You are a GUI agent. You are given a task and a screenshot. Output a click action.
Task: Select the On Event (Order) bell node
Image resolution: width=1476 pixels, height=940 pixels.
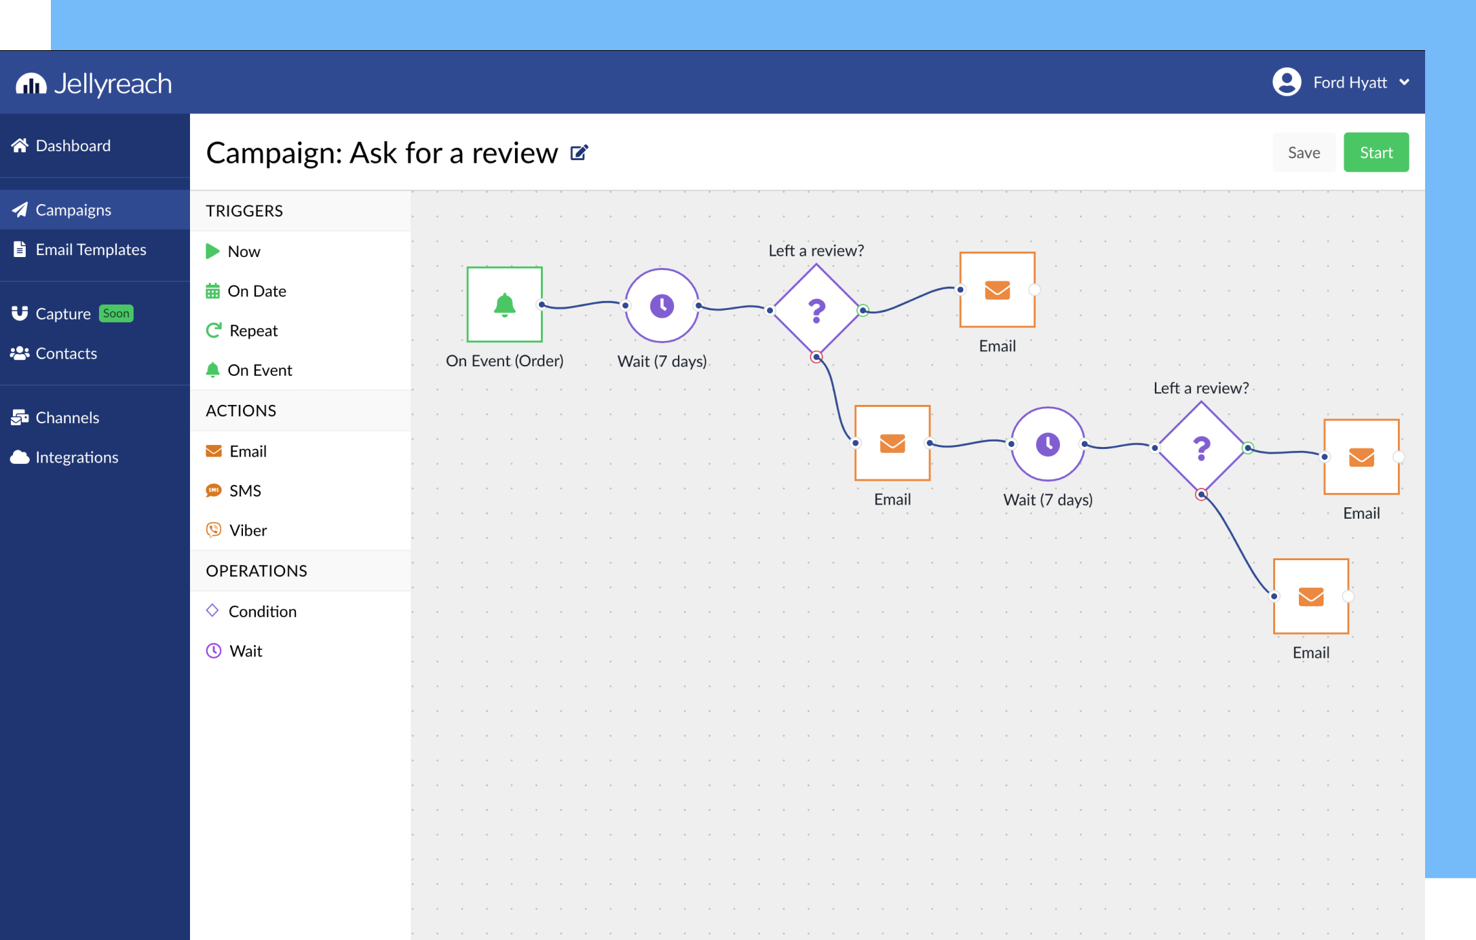point(504,305)
